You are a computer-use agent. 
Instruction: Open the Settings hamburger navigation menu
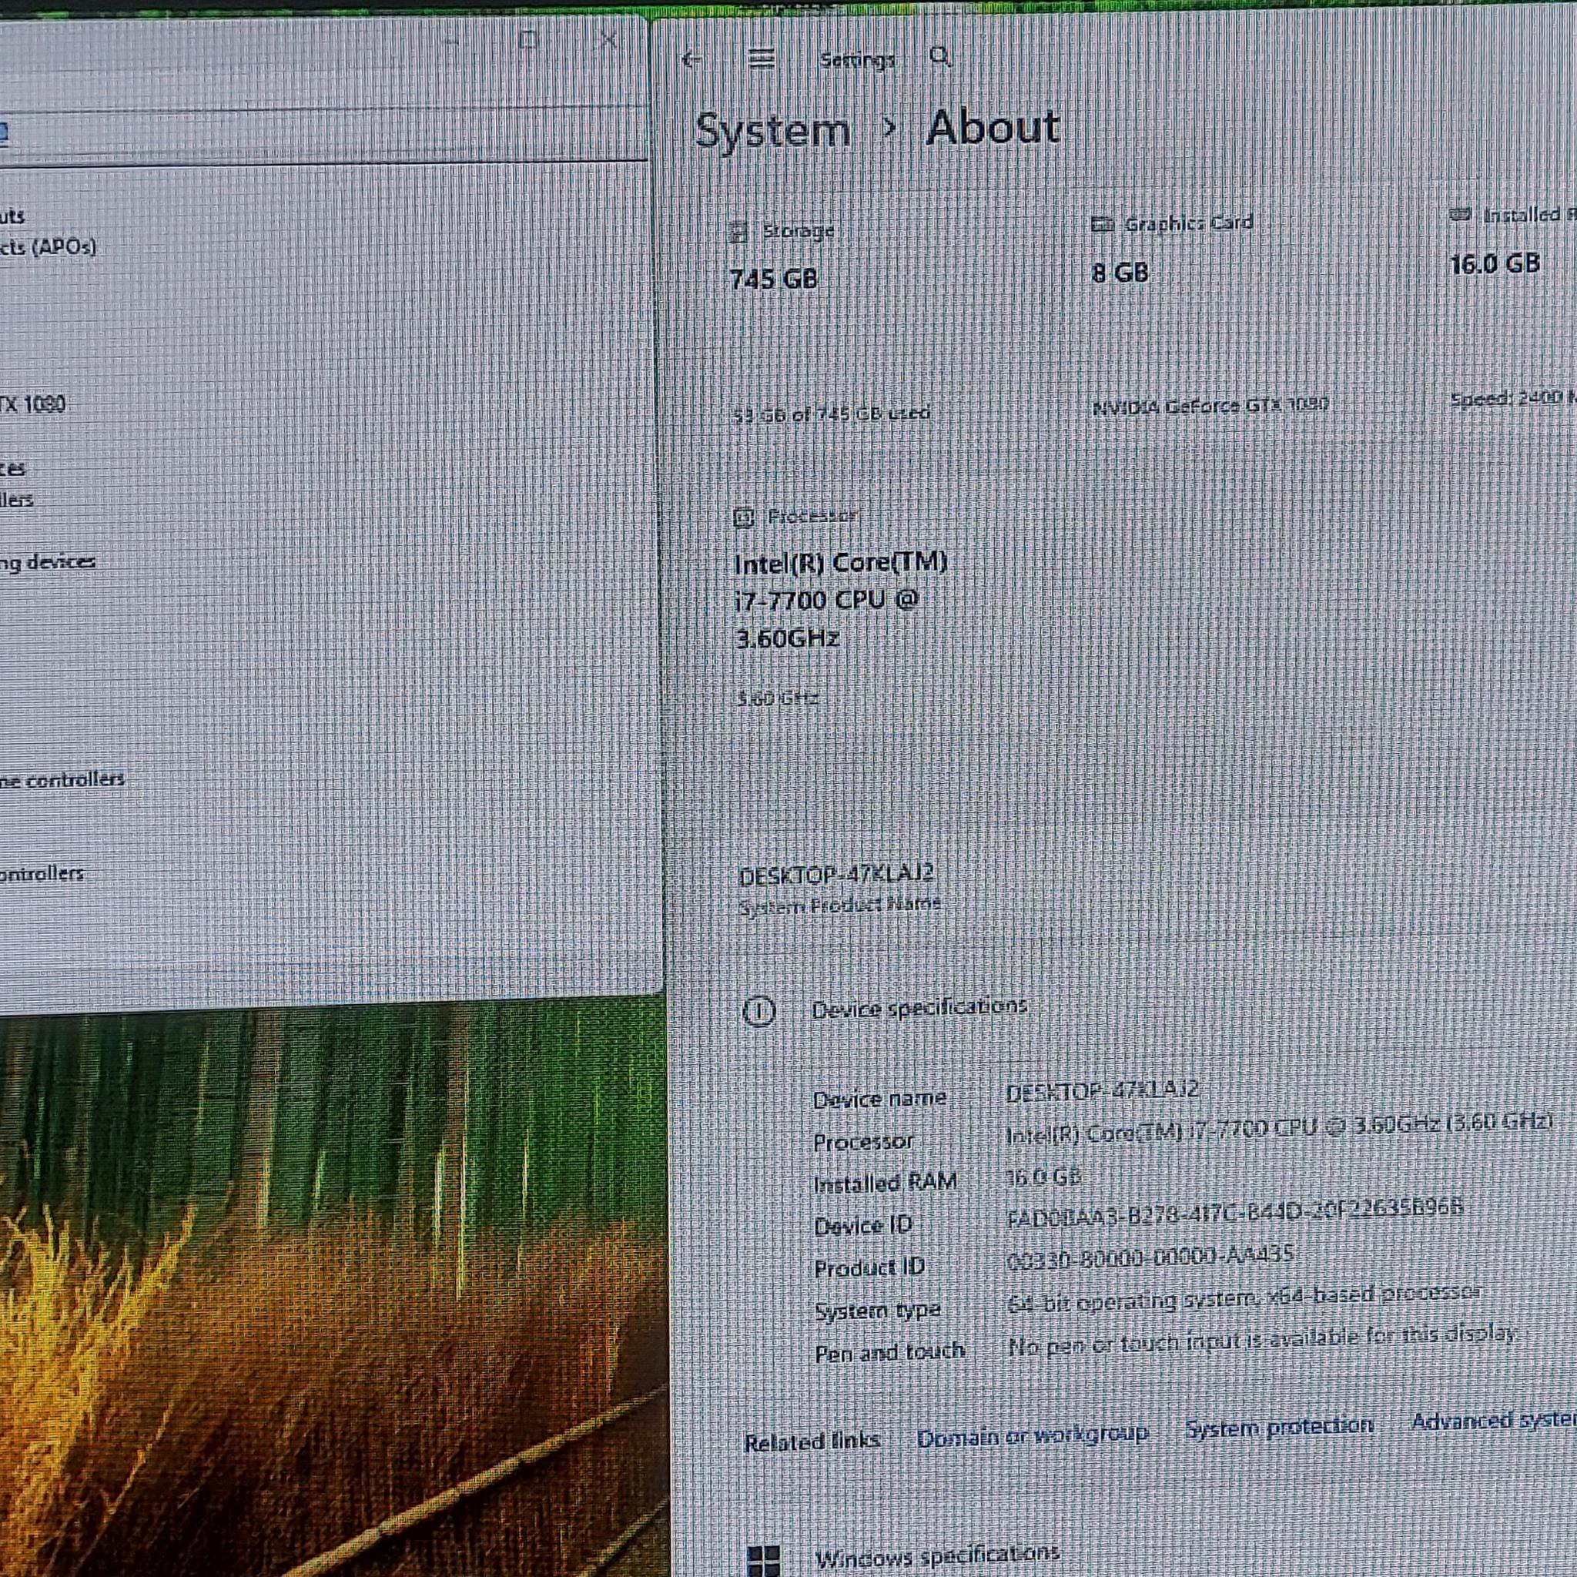(x=761, y=59)
